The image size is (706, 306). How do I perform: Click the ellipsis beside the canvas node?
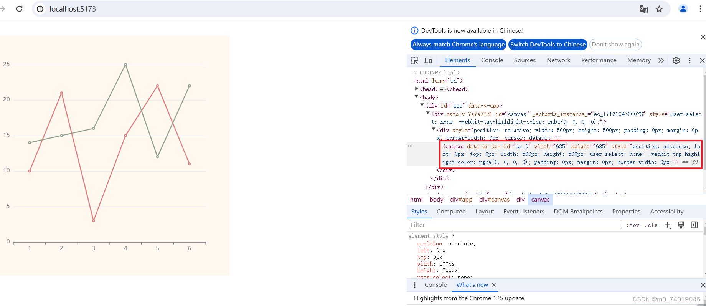[x=410, y=146]
